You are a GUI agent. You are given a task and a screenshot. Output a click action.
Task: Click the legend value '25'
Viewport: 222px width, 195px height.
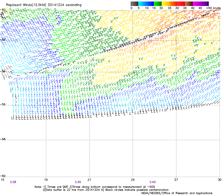click(169, 8)
